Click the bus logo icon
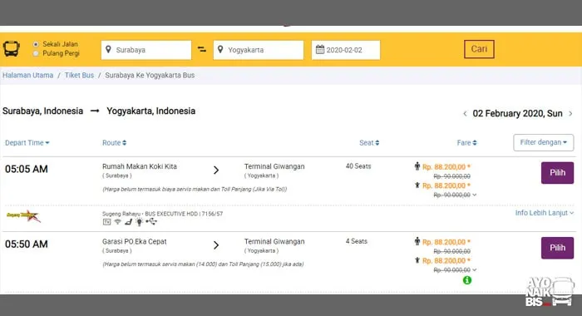Viewport: 582px width, 316px height. click(11, 48)
